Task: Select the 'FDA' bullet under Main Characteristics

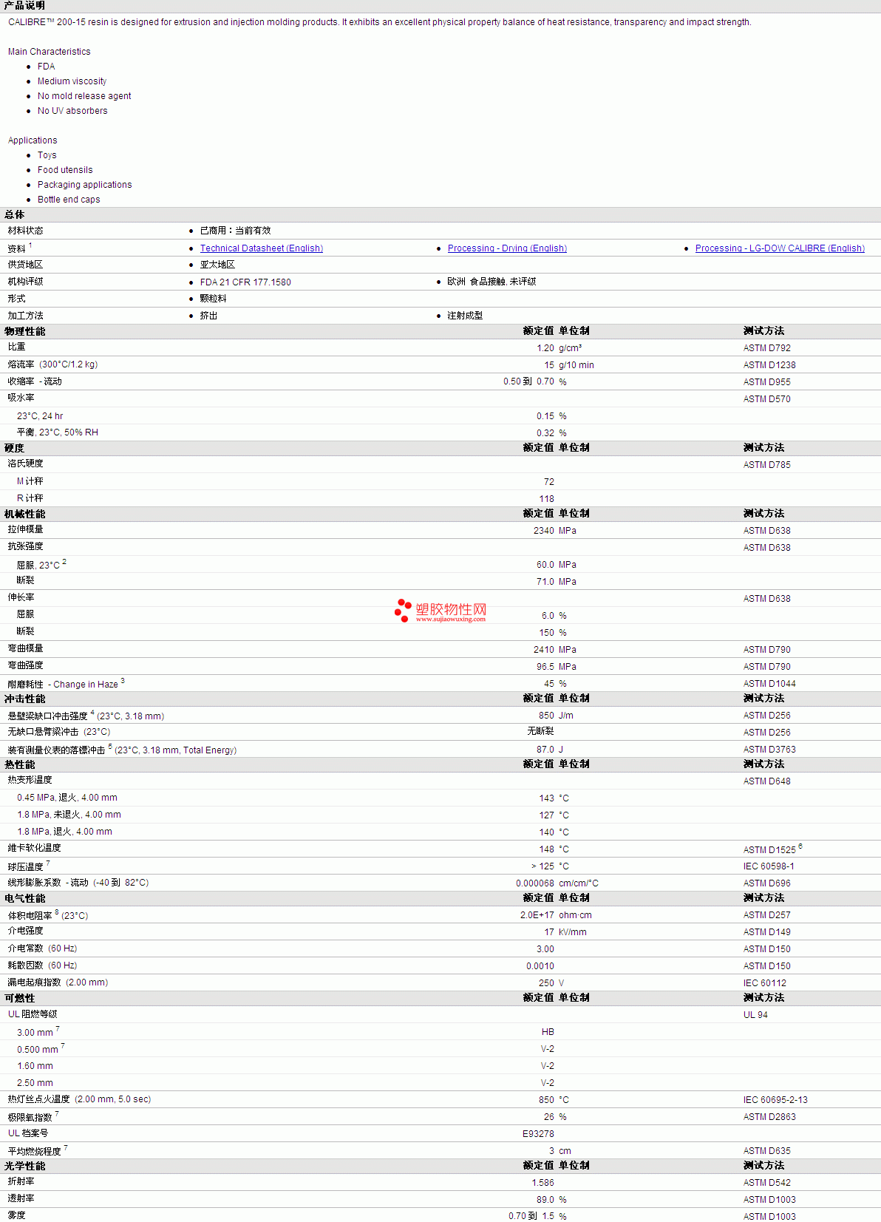Action: tap(47, 67)
